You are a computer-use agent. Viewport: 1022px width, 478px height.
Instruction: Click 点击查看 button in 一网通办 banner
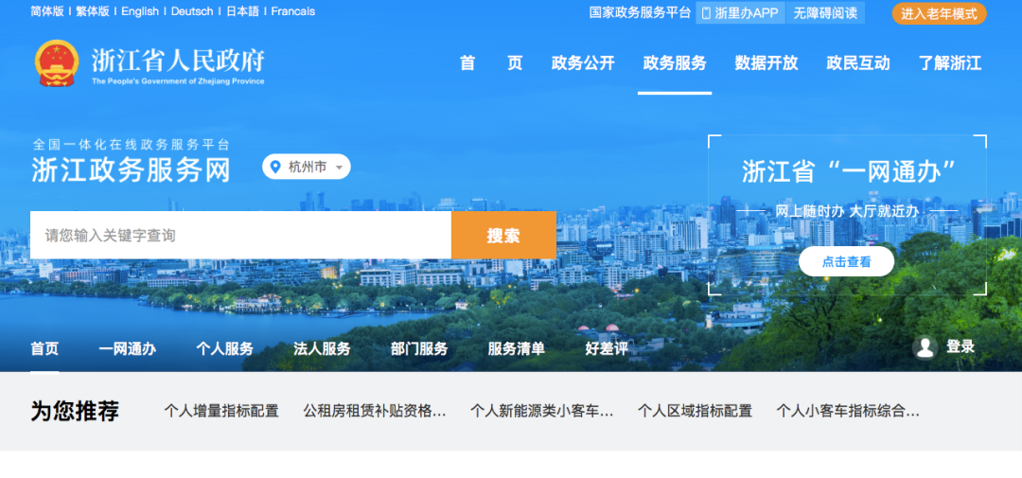[x=847, y=261]
